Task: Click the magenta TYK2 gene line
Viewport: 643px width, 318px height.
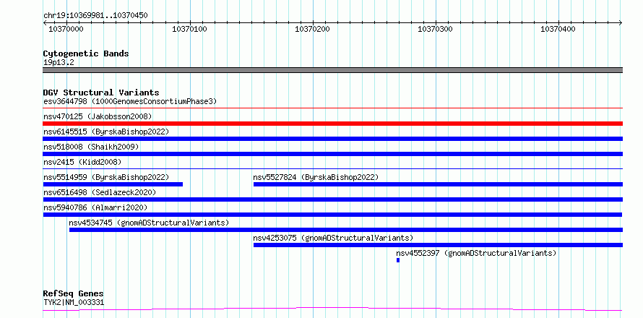Action: click(x=332, y=309)
